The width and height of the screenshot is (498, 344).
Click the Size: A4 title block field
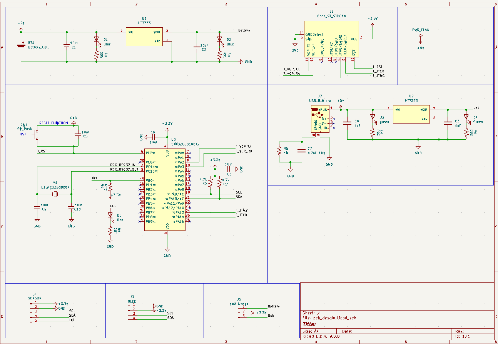(x=311, y=331)
